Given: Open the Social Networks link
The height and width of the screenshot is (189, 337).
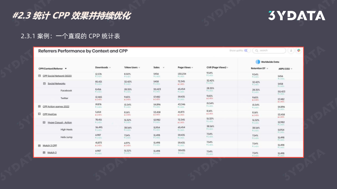Looking at the screenshot, I should [x=56, y=84].
